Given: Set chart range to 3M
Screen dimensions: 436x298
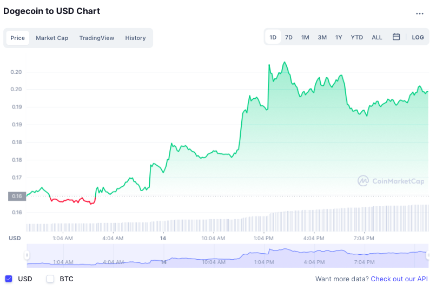Looking at the screenshot, I should click(x=322, y=37).
